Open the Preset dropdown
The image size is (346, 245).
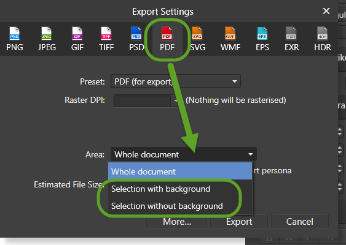point(176,81)
